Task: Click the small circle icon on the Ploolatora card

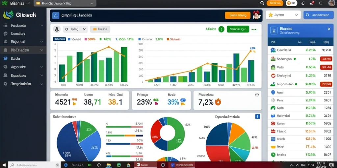Action: click(257, 94)
